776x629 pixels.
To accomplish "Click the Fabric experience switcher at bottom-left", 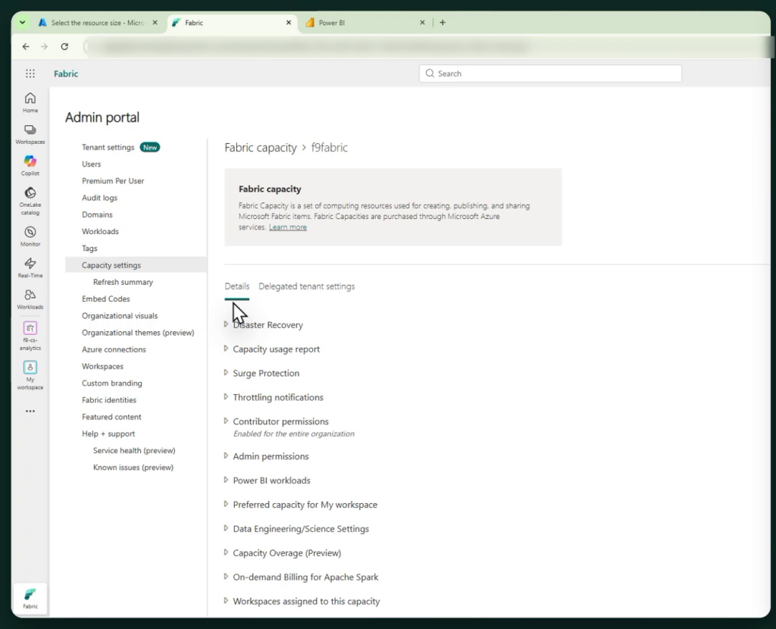I will pos(30,599).
